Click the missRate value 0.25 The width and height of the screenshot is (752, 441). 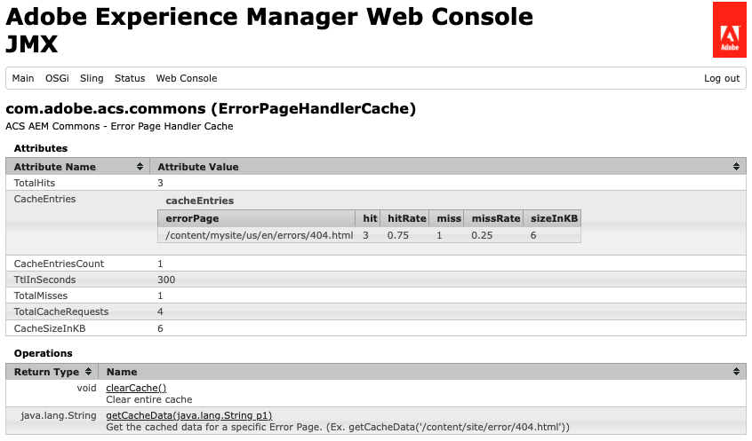click(482, 235)
